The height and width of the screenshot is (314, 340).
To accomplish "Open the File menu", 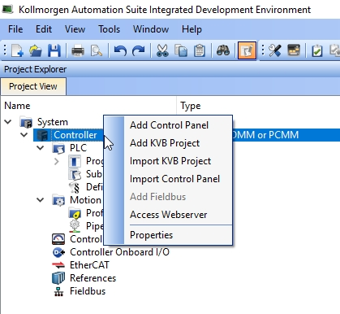I will [x=15, y=29].
